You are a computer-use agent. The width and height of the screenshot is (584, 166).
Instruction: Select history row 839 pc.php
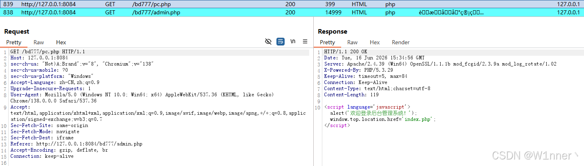pyautogui.click(x=292, y=4)
